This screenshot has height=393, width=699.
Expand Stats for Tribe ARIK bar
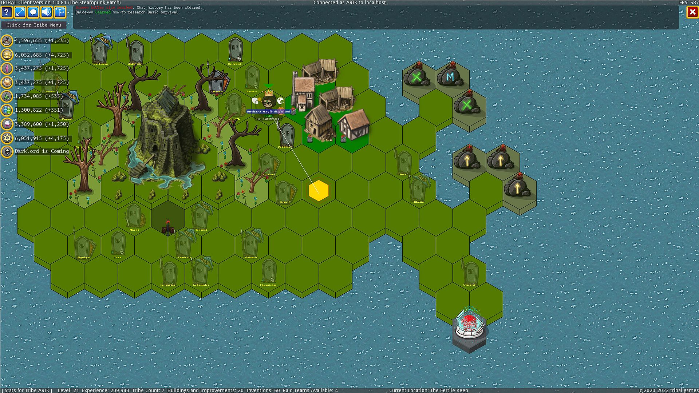coord(27,390)
